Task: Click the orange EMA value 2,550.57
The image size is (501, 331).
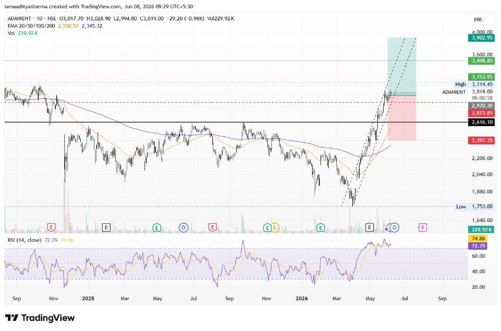Action: 68,26
